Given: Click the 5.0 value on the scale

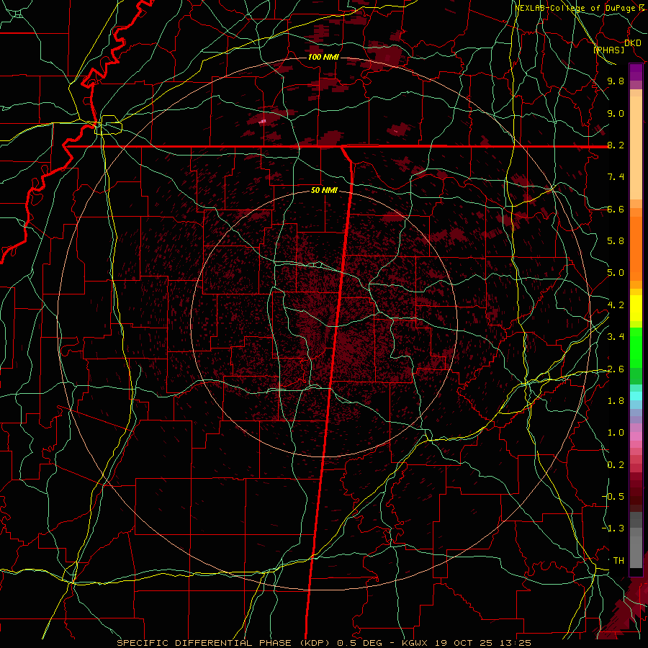Looking at the screenshot, I should coord(616,273).
